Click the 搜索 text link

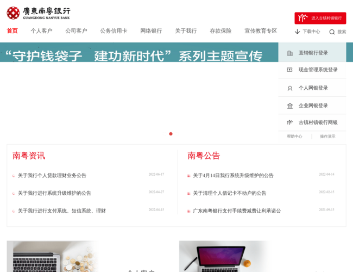[342, 32]
